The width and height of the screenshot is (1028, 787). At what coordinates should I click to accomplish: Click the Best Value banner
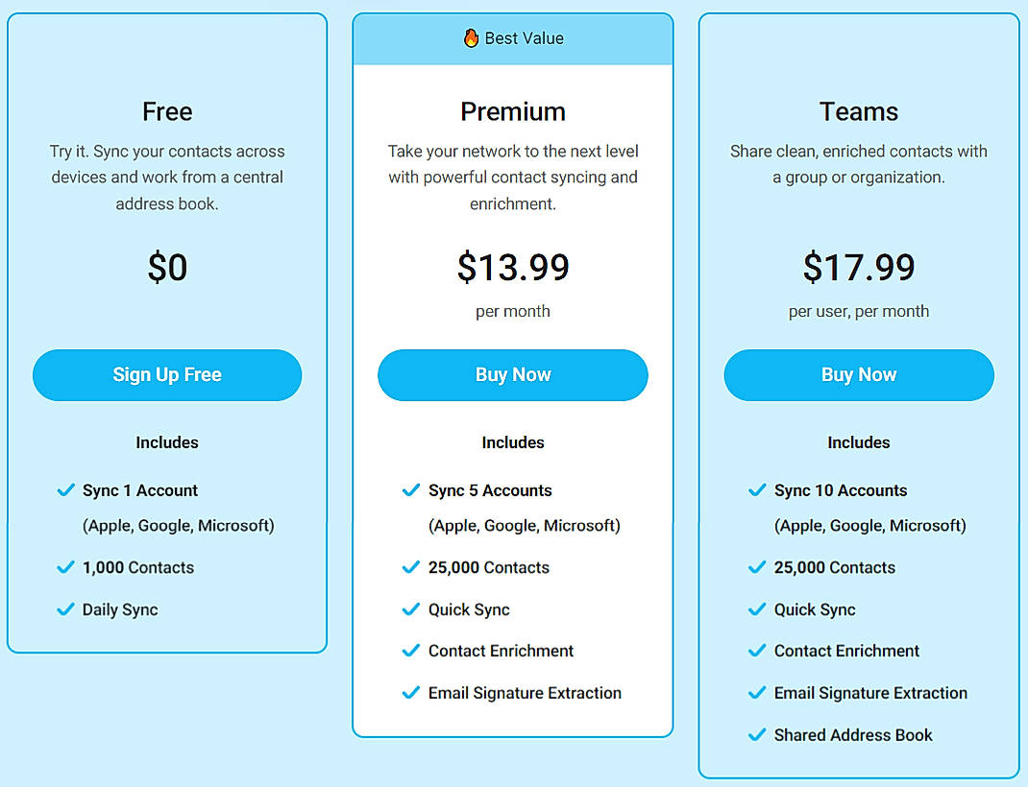(x=513, y=38)
